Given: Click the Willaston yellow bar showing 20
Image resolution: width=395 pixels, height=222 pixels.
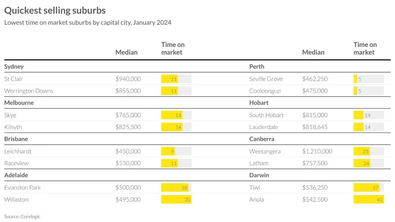Looking at the screenshot, I should (176, 200).
